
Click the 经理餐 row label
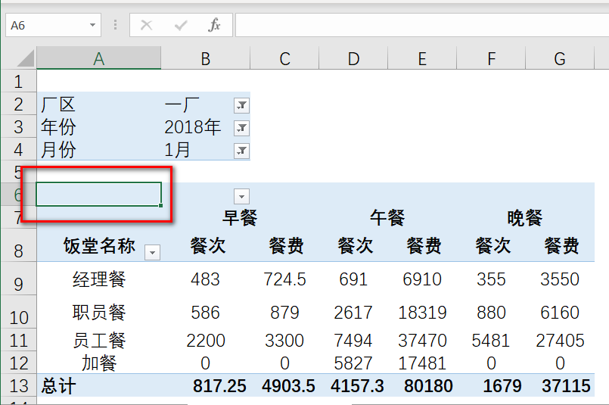[99, 279]
